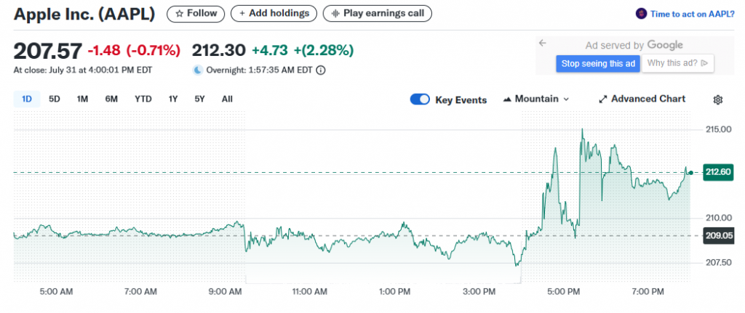Switch to the 6M range

click(x=111, y=99)
